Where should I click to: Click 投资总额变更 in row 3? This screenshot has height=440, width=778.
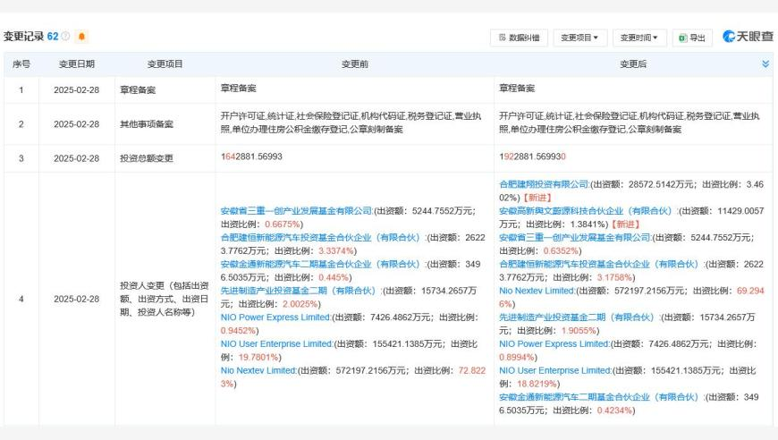[147, 158]
